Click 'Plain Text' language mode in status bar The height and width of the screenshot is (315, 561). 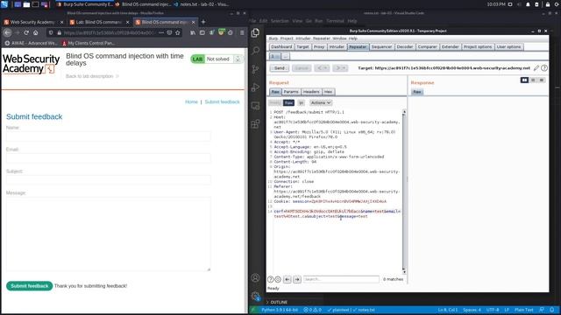pos(524,310)
